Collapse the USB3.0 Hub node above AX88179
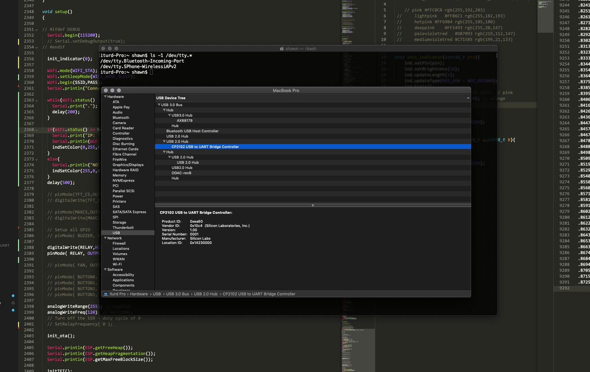The height and width of the screenshot is (372, 590). [x=170, y=115]
